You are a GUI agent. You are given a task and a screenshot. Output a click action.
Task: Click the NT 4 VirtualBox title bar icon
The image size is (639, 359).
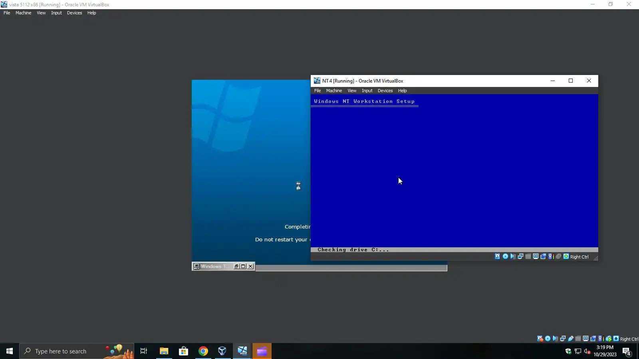[317, 81]
